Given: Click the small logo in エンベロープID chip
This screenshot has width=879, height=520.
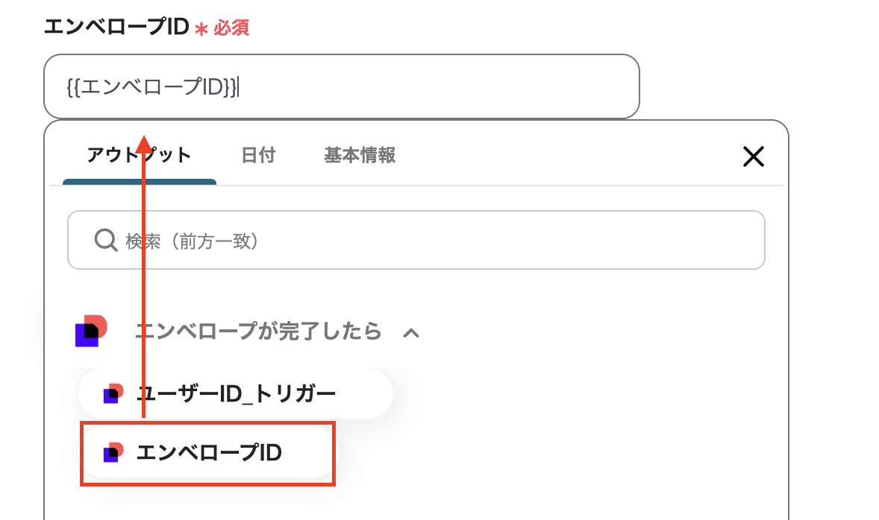Looking at the screenshot, I should 113,452.
